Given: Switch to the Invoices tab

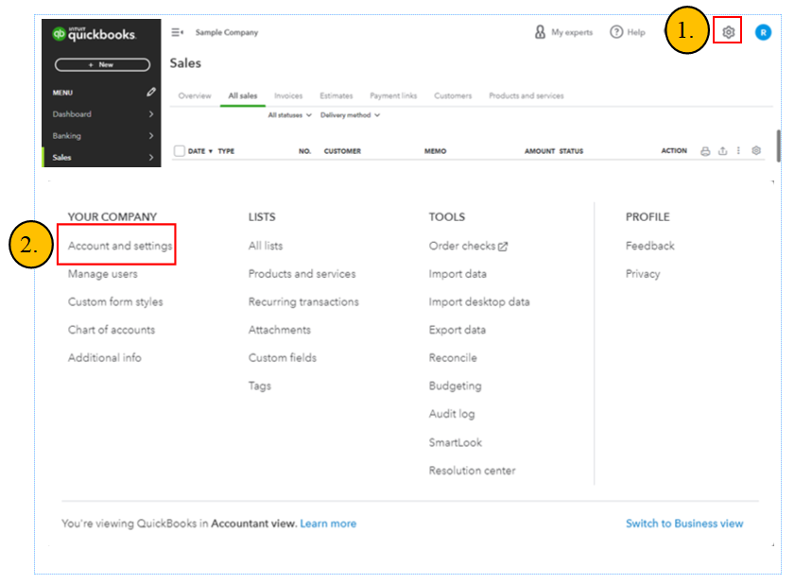Looking at the screenshot, I should (288, 95).
